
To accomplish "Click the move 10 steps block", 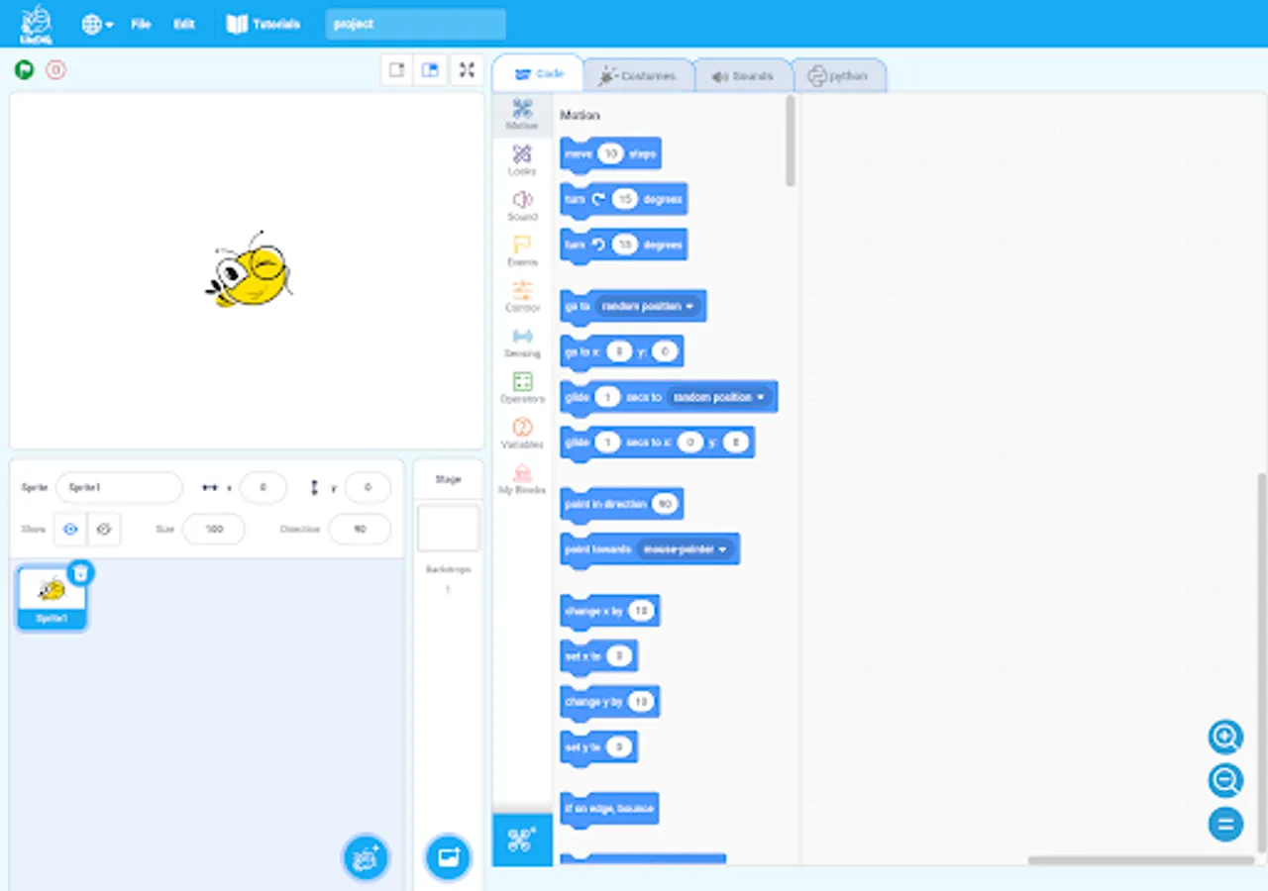I will point(610,154).
